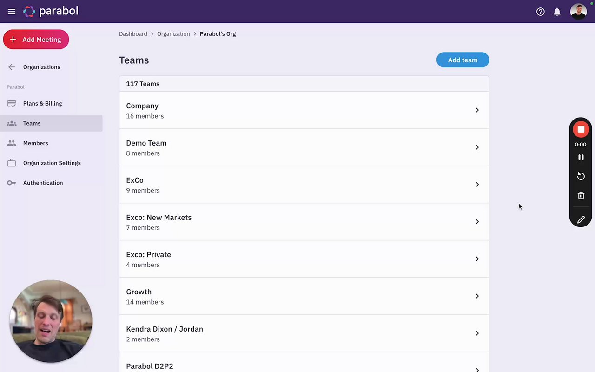Open the notifications bell
This screenshot has width=595, height=372.
(557, 12)
